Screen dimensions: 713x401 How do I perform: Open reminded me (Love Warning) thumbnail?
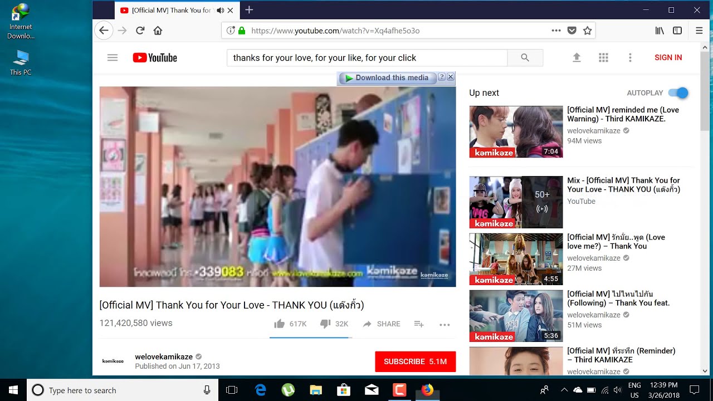[x=516, y=132]
